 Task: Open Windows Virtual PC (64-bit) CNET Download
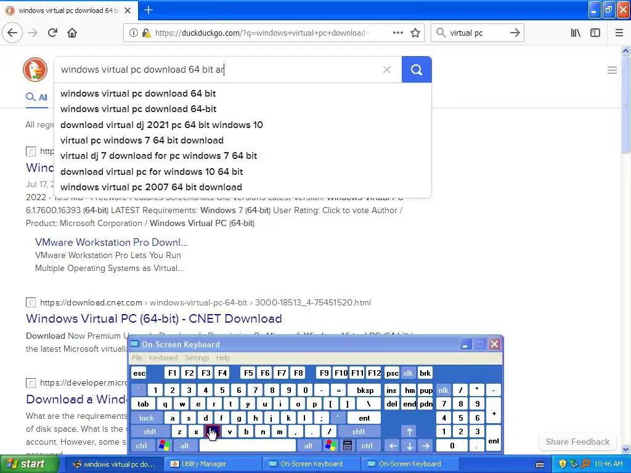(153, 318)
